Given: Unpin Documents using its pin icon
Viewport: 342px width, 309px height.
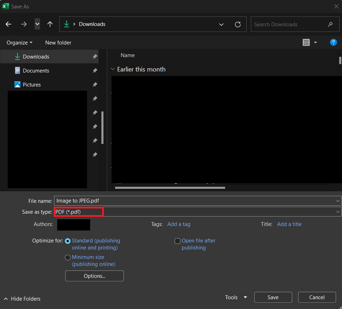Looking at the screenshot, I should point(95,71).
